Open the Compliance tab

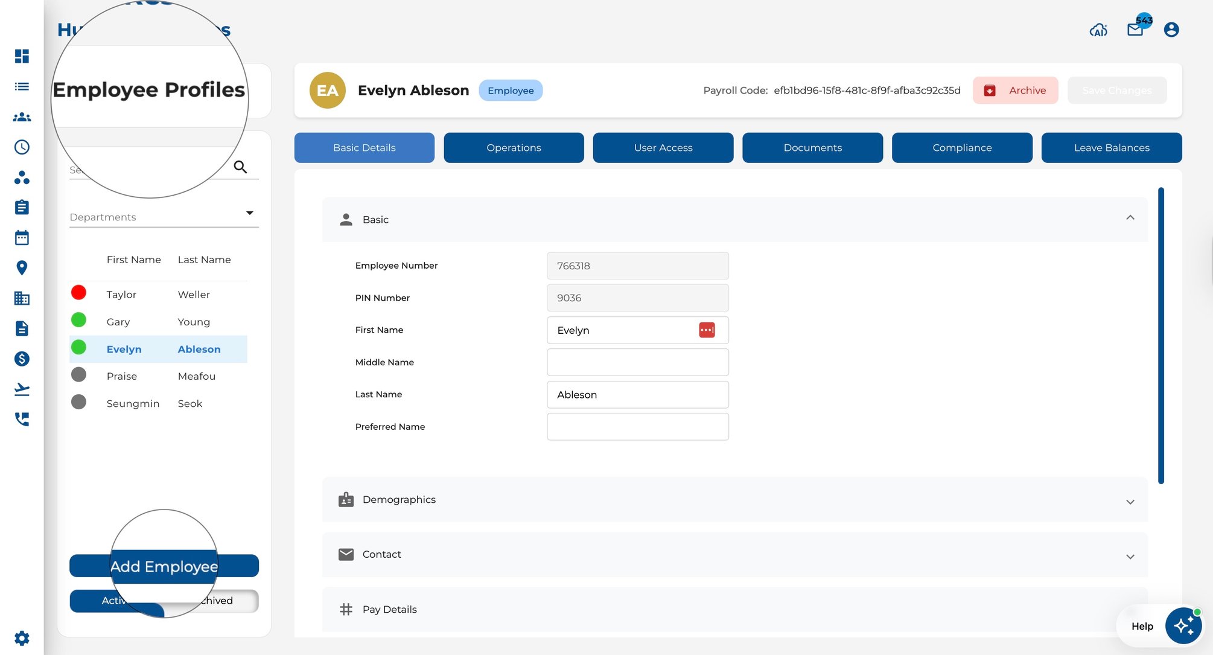point(962,148)
